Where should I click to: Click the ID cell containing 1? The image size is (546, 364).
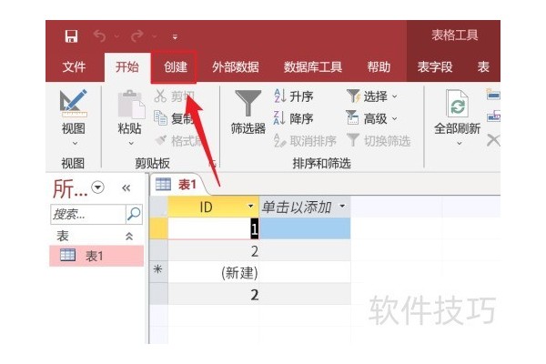214,228
